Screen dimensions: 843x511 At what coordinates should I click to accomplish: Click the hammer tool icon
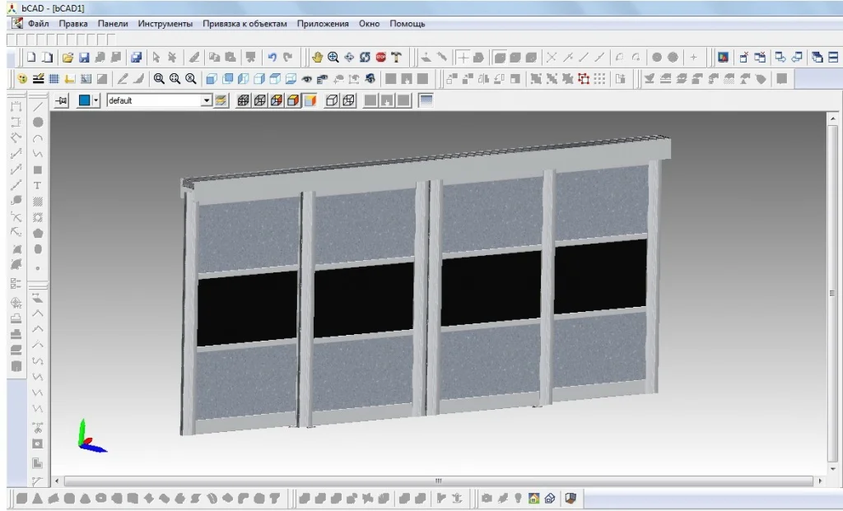[x=397, y=57]
